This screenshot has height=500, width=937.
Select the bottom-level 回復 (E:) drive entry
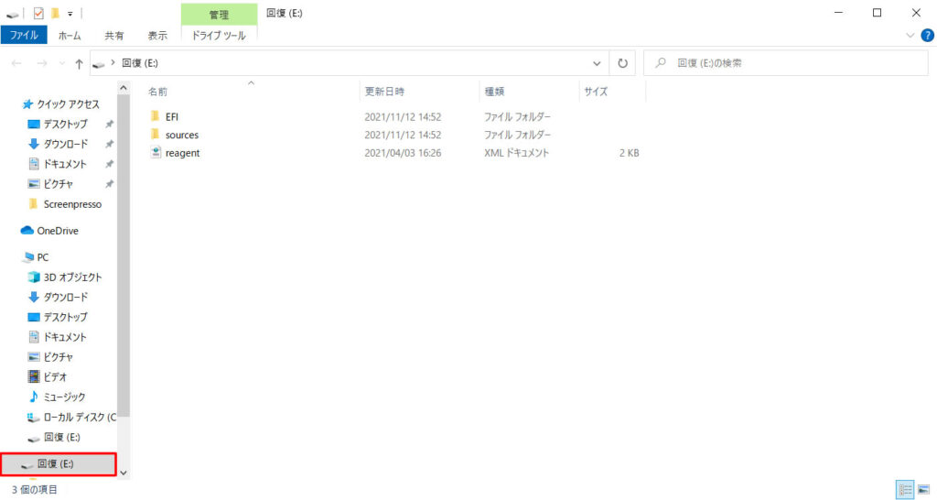click(58, 464)
